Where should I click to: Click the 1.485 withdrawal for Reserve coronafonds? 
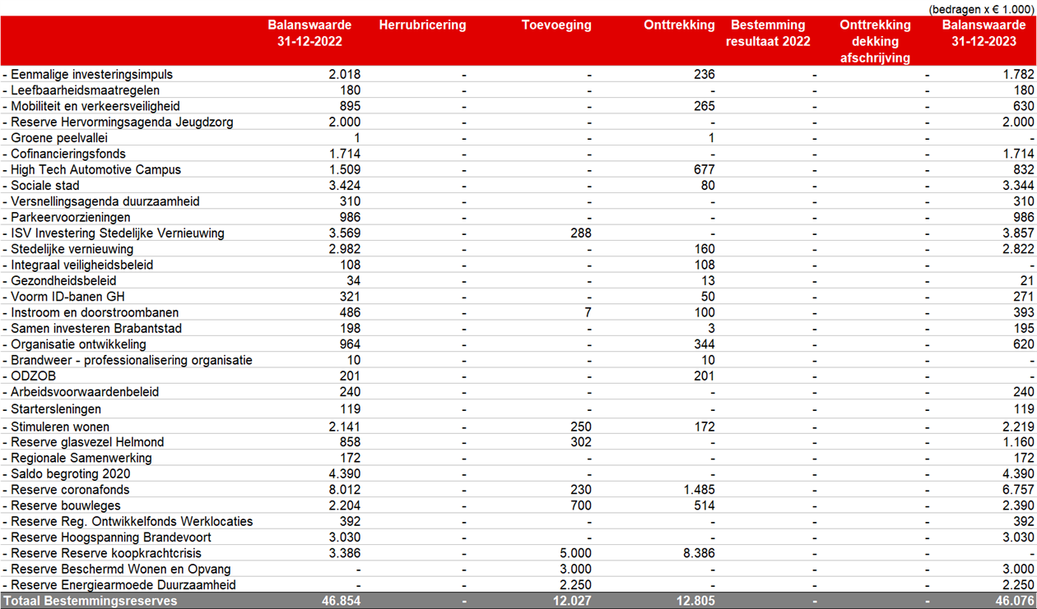697,490
